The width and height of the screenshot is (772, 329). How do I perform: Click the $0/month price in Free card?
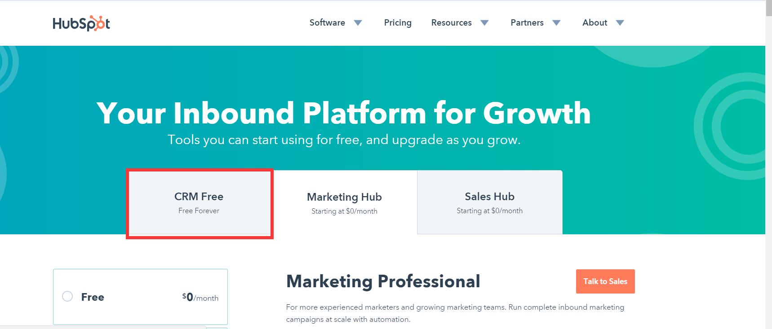[200, 297]
